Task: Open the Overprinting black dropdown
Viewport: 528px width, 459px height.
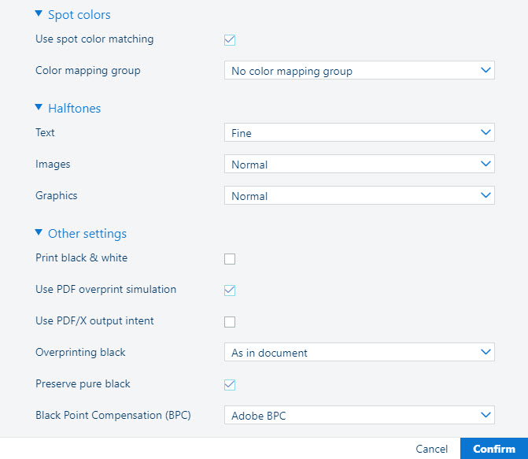Action: coord(359,353)
